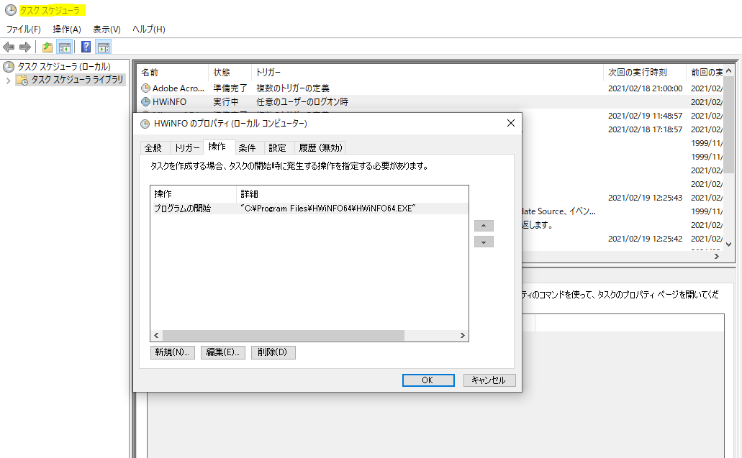Move action down with the down arrow button
The image size is (742, 458).
(484, 242)
